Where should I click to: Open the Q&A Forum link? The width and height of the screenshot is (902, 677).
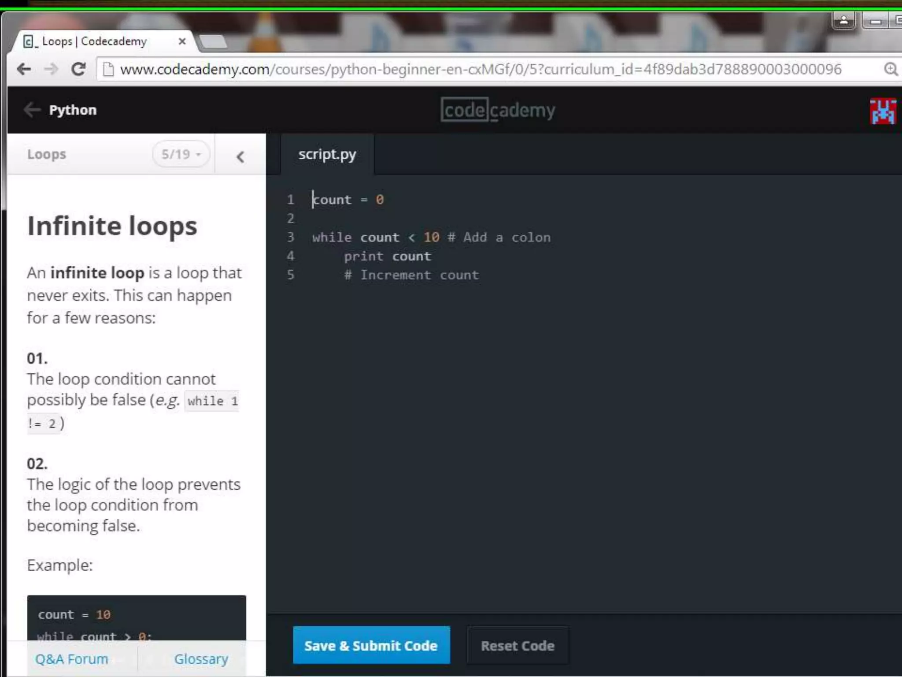[x=72, y=659]
